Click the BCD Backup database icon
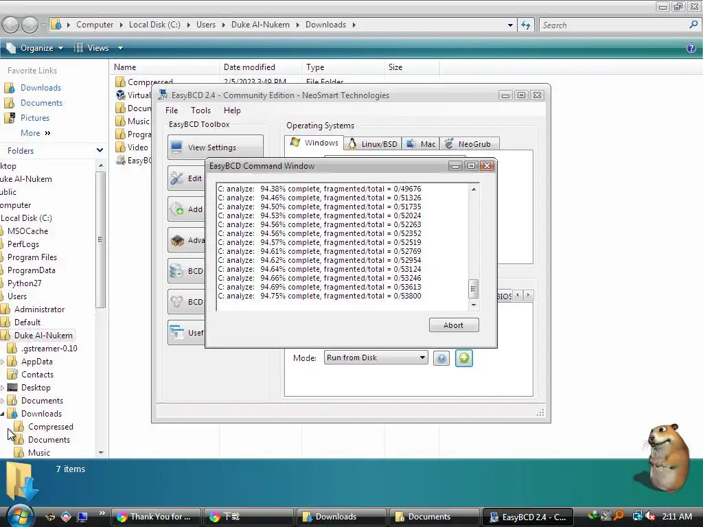The image size is (703, 527). point(177,271)
